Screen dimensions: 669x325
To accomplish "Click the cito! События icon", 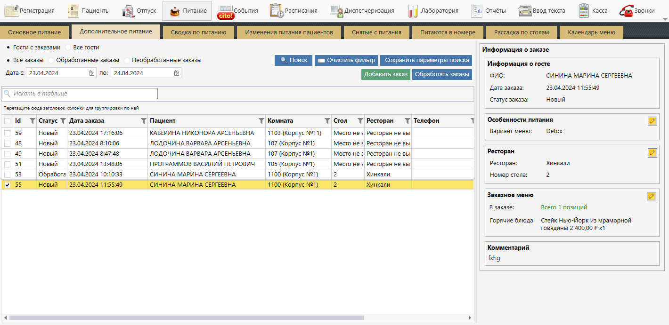I will coord(225,11).
